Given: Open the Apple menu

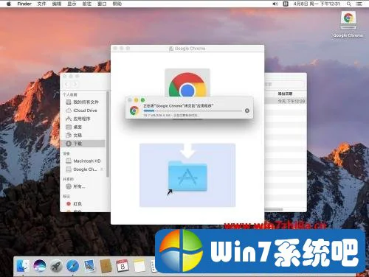Looking at the screenshot, I should (9, 4).
